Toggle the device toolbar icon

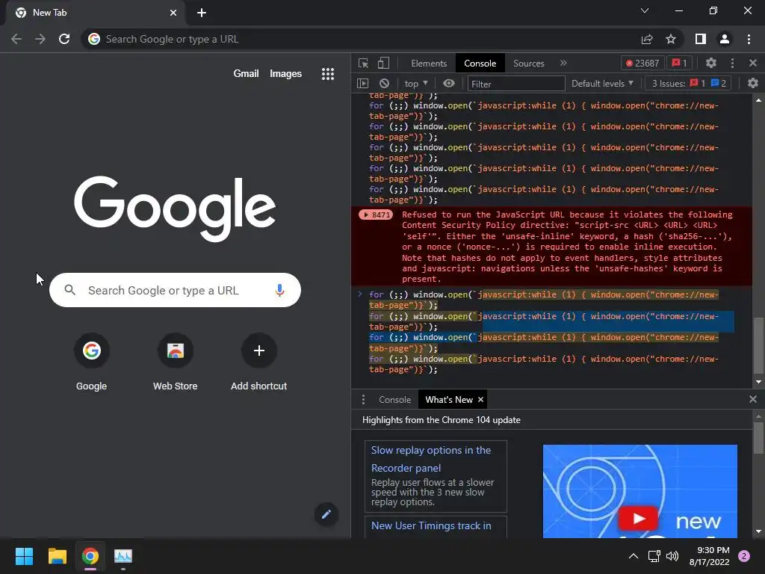[x=383, y=63]
